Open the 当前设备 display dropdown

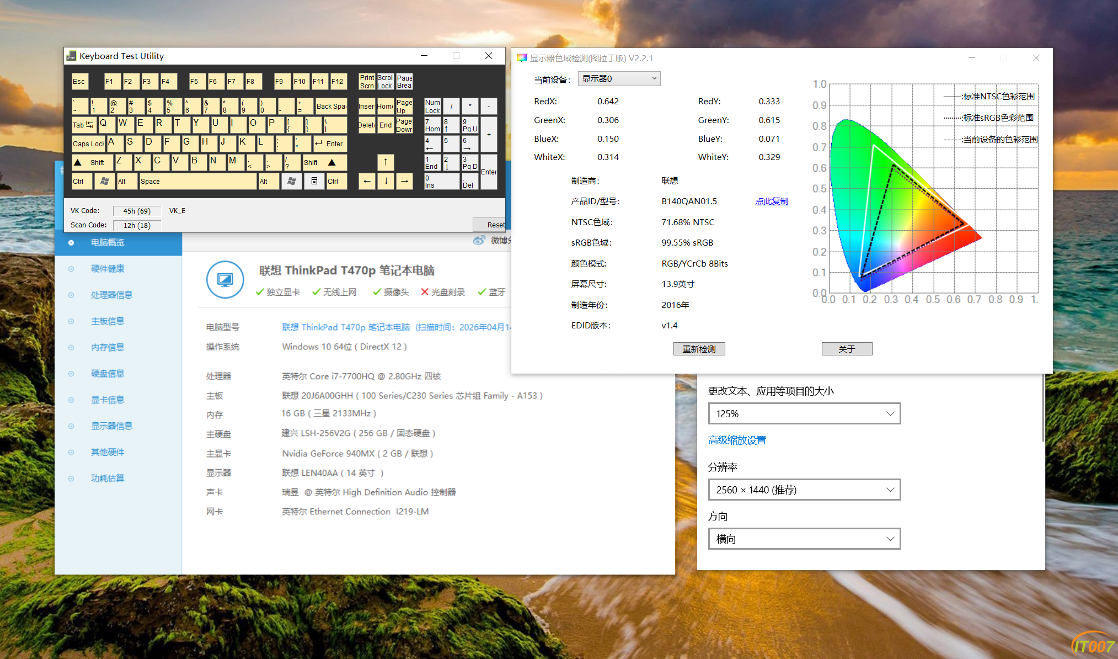(x=619, y=79)
